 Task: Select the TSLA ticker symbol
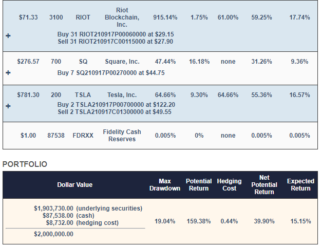coord(83,95)
